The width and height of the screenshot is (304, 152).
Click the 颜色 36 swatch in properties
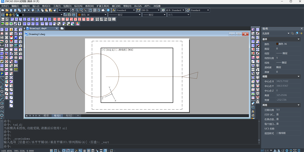277,44
